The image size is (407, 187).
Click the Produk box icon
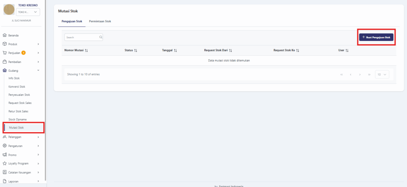tap(5, 44)
